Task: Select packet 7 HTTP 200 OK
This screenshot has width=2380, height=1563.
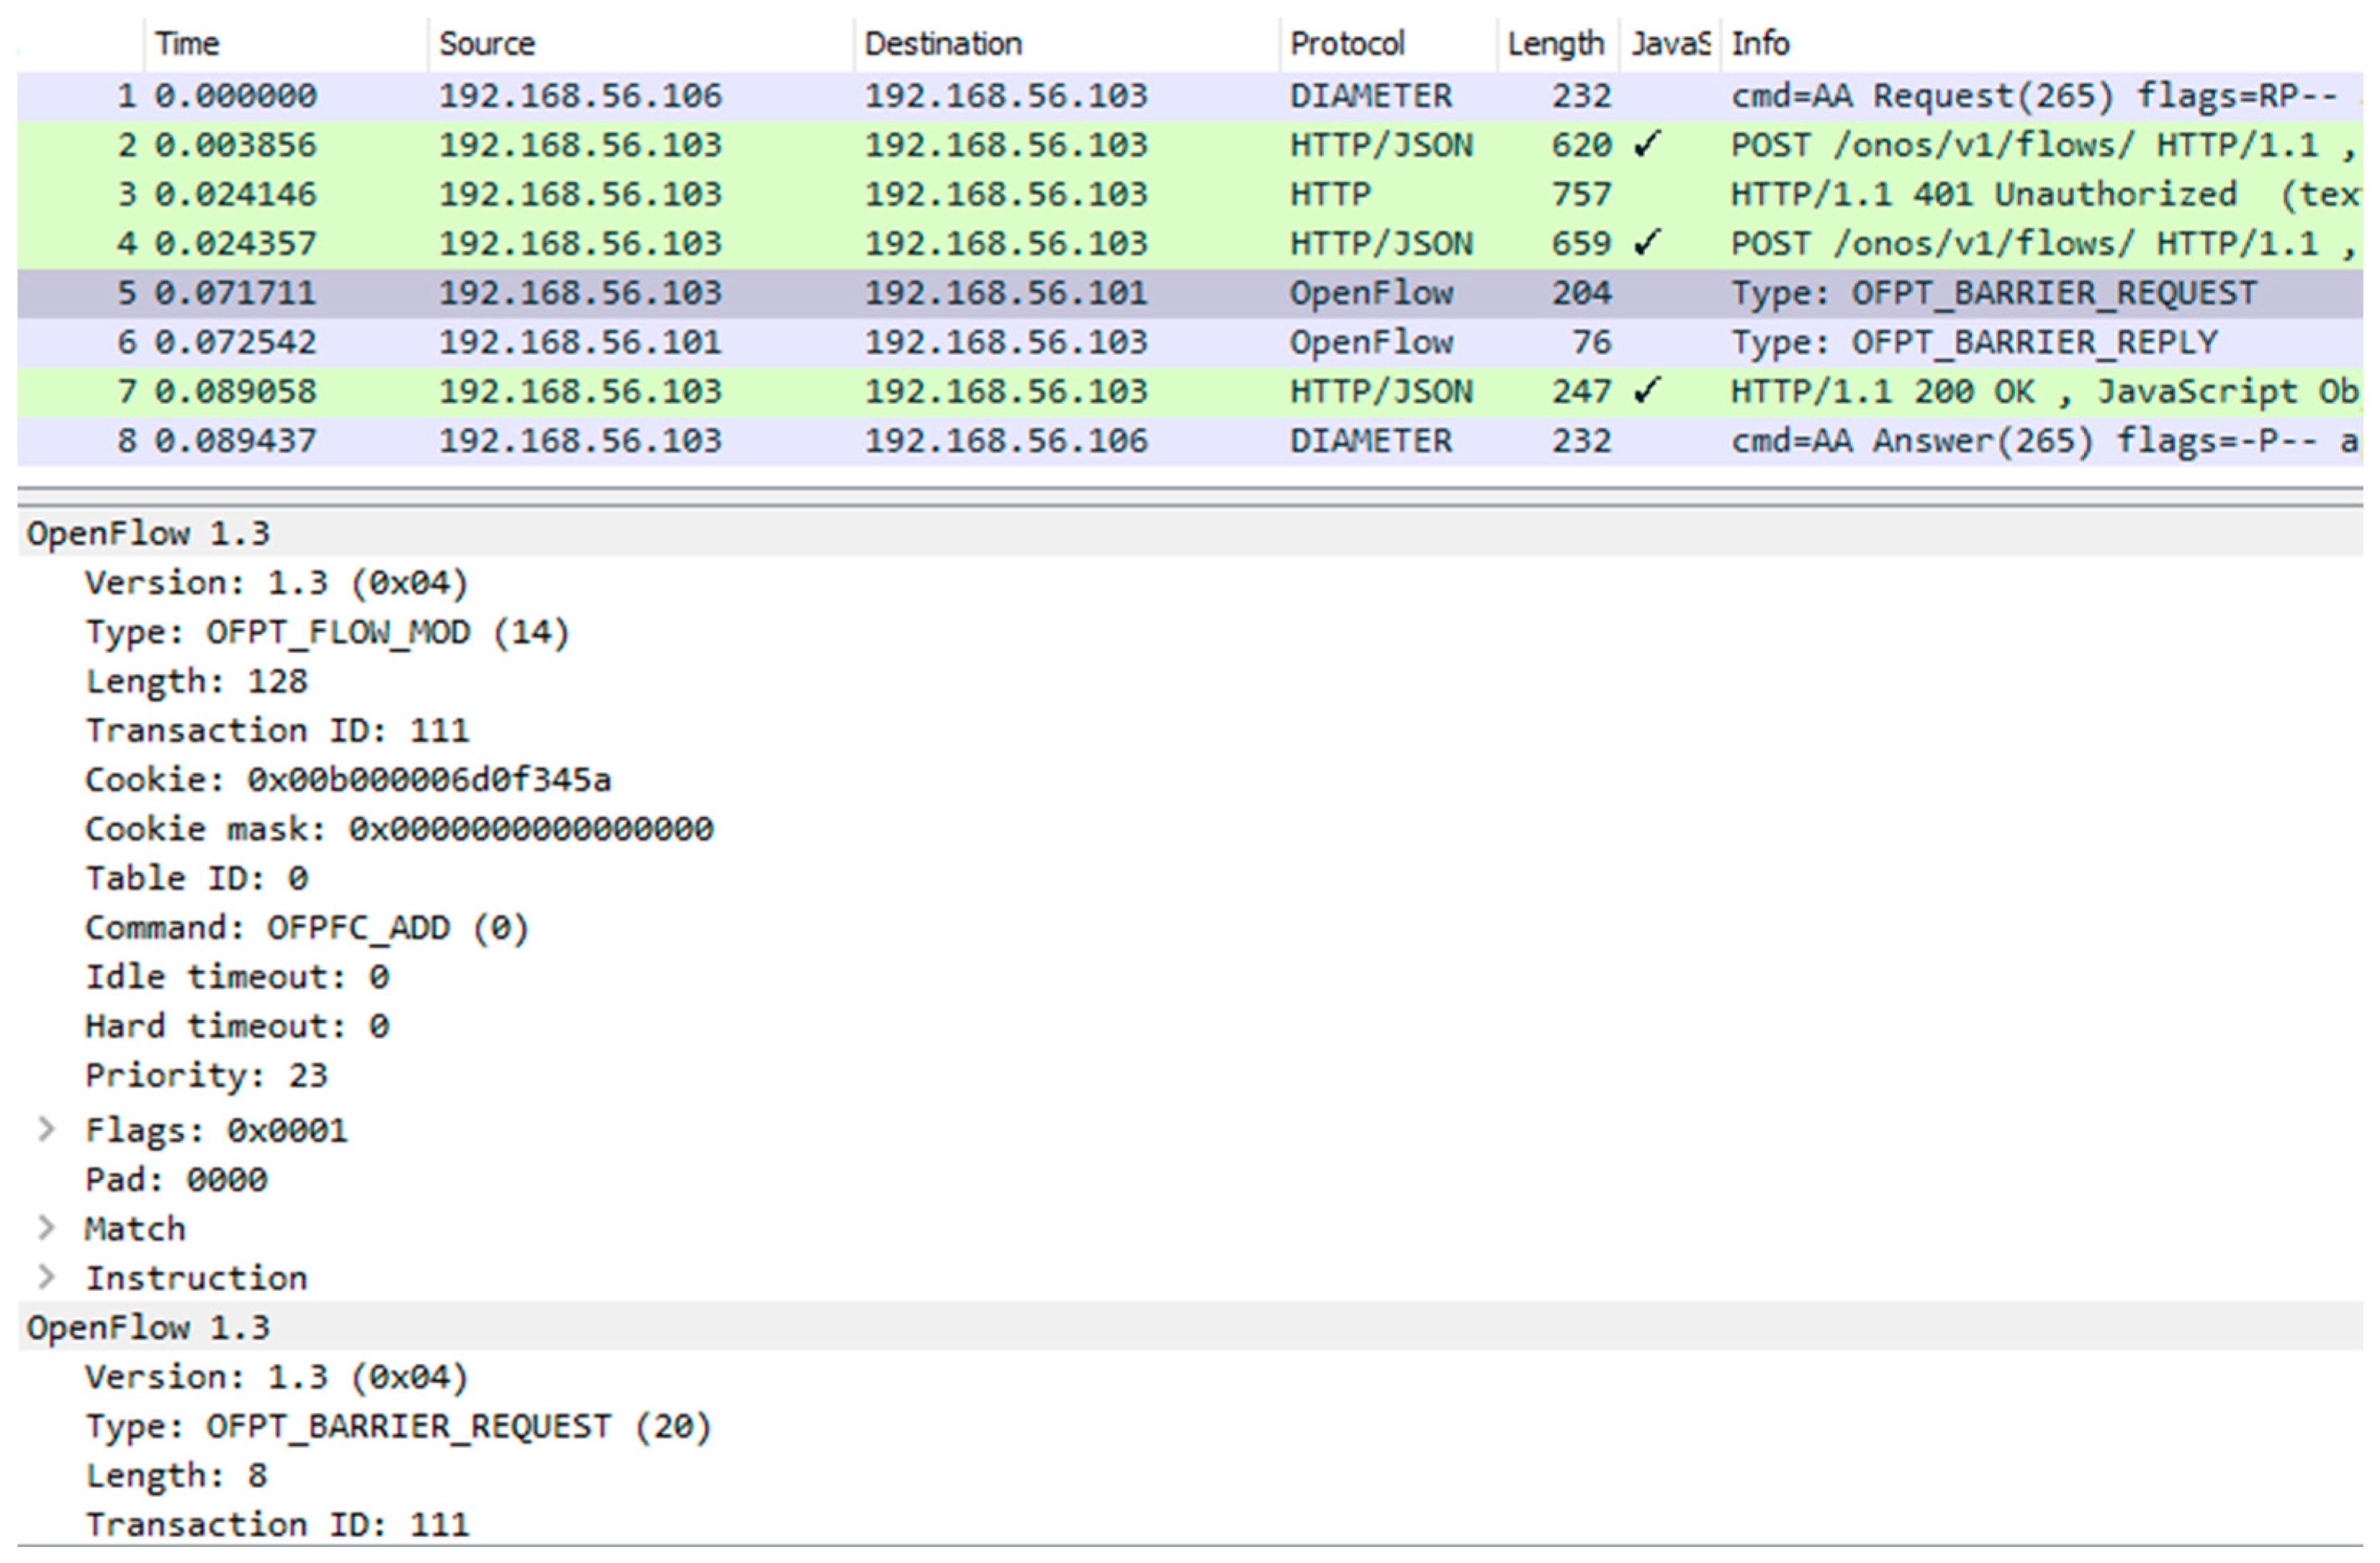Action: click(1000, 391)
